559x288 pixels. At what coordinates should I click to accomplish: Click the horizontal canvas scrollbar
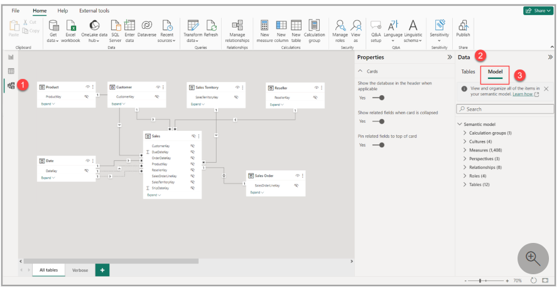tap(111, 261)
